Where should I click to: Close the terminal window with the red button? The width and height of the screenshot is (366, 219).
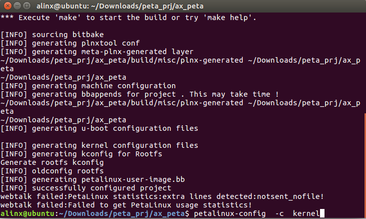7,6
